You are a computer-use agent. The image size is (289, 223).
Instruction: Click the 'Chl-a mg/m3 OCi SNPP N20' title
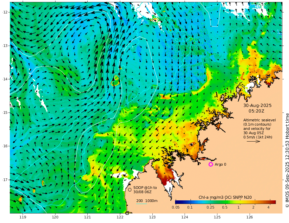click(225, 197)
